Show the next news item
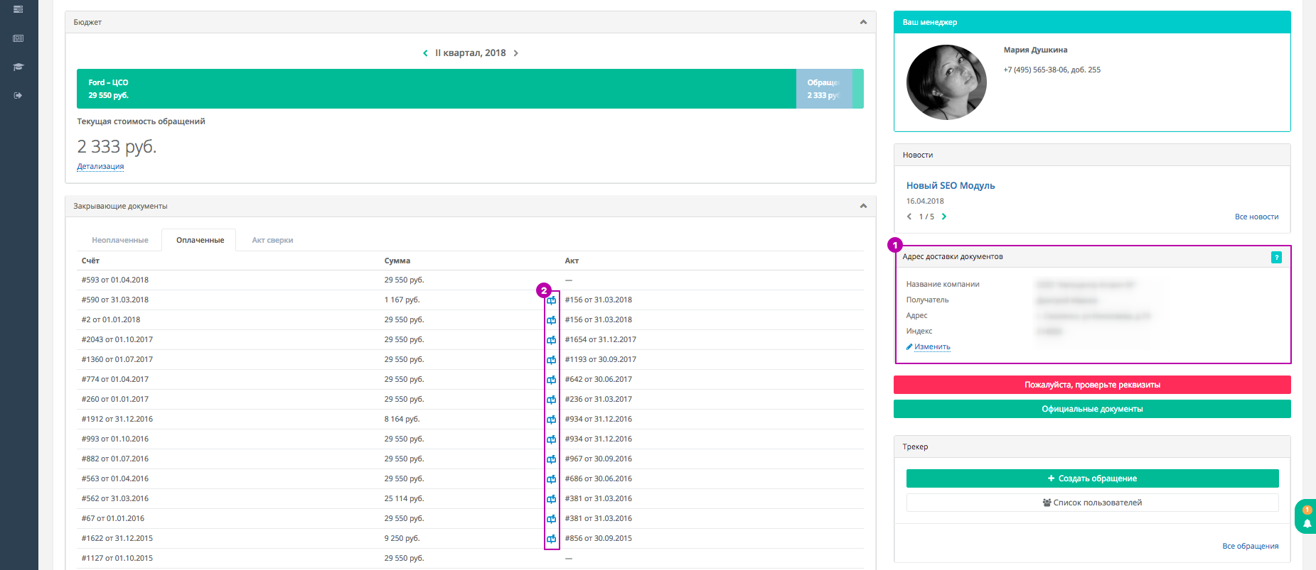 click(x=944, y=217)
